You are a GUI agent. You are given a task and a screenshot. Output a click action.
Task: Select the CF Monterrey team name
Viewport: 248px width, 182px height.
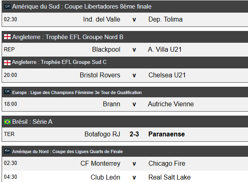click(100, 164)
